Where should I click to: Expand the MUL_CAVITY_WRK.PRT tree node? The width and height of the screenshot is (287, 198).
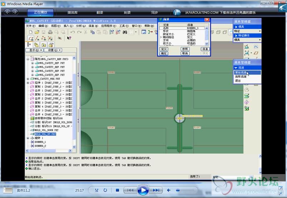click(28, 79)
